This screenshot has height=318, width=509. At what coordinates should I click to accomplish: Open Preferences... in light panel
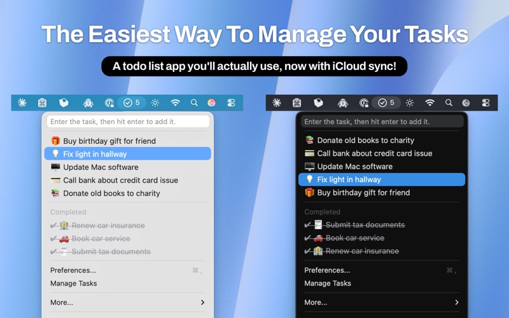coord(128,270)
